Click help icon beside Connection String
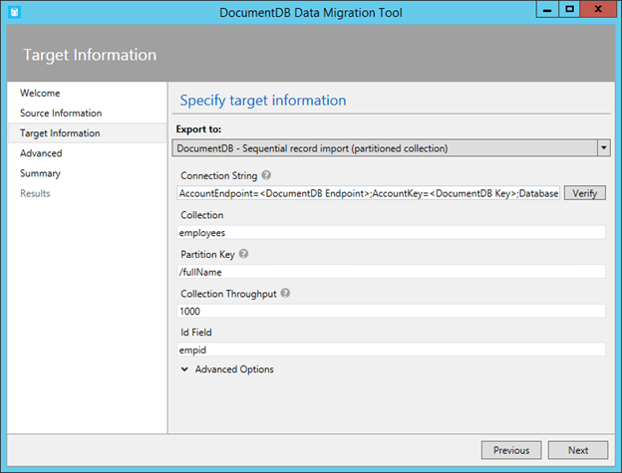 click(267, 176)
